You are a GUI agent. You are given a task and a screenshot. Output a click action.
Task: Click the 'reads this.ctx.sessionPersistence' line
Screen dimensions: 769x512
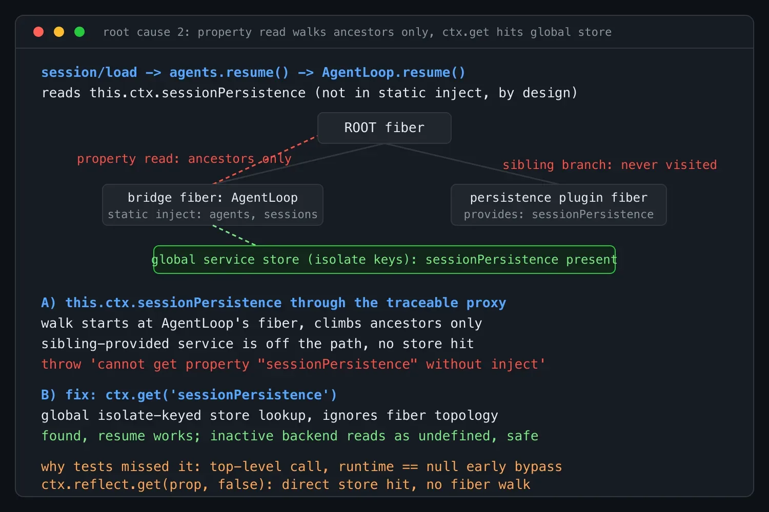[x=309, y=93]
